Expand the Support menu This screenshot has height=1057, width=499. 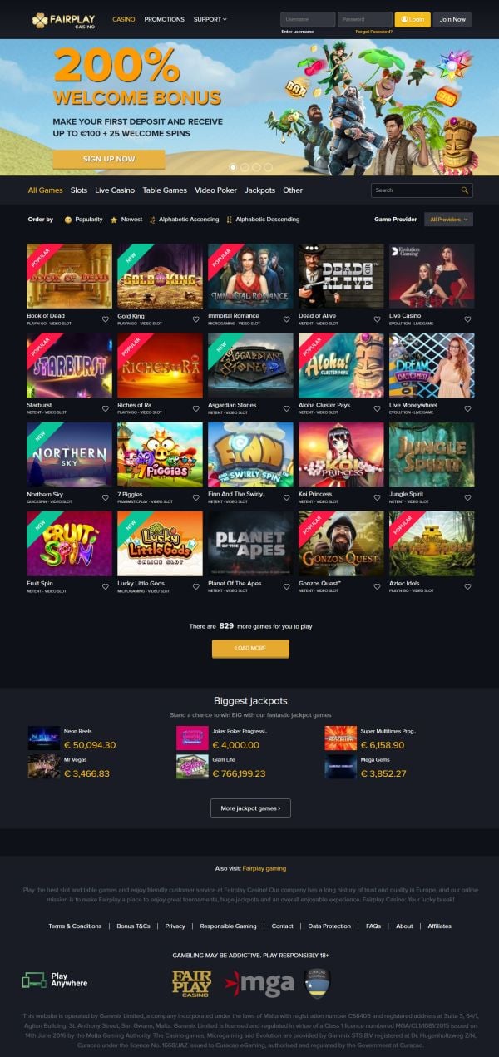[210, 18]
